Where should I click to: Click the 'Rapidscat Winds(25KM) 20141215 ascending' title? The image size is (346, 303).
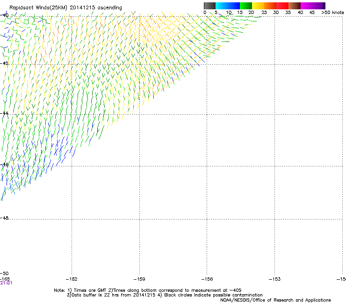[65, 8]
